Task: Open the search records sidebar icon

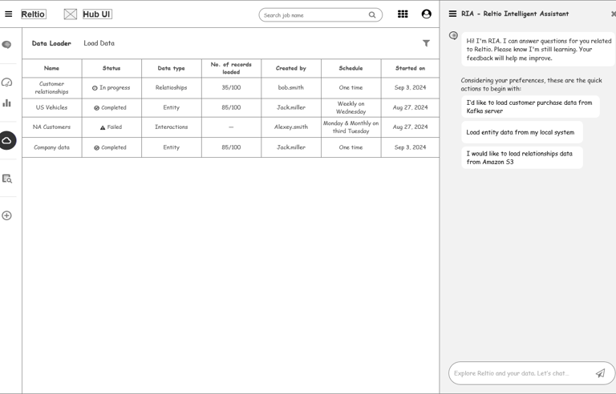Action: click(x=6, y=179)
